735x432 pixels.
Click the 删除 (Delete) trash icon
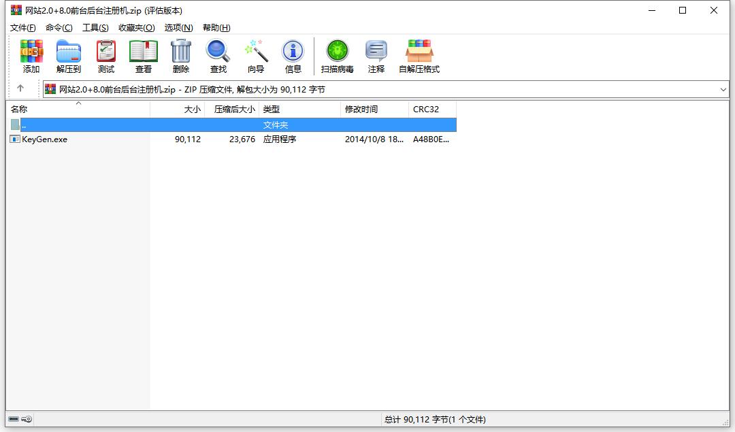[x=181, y=56]
